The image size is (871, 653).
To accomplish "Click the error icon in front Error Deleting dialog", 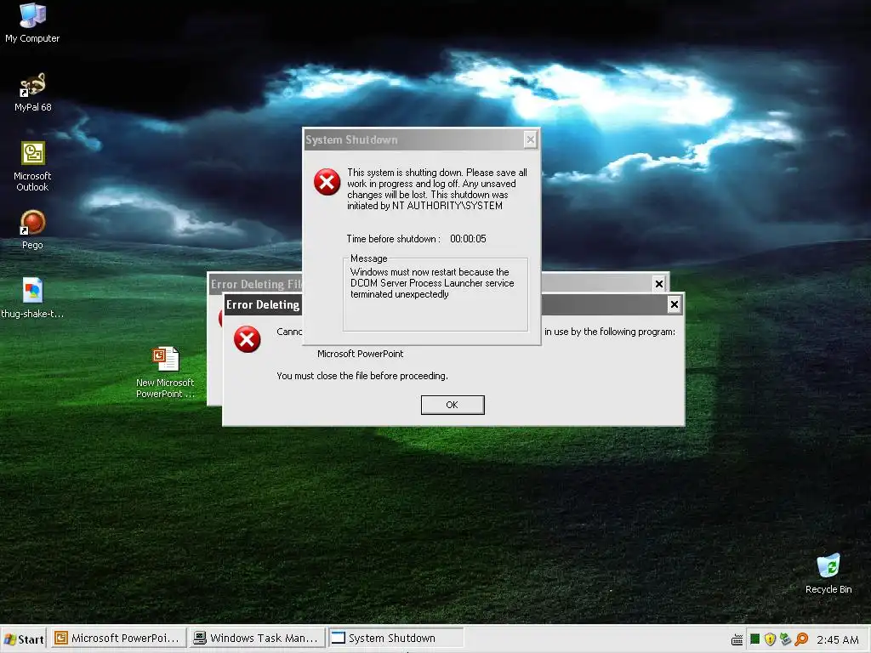I will pyautogui.click(x=248, y=339).
